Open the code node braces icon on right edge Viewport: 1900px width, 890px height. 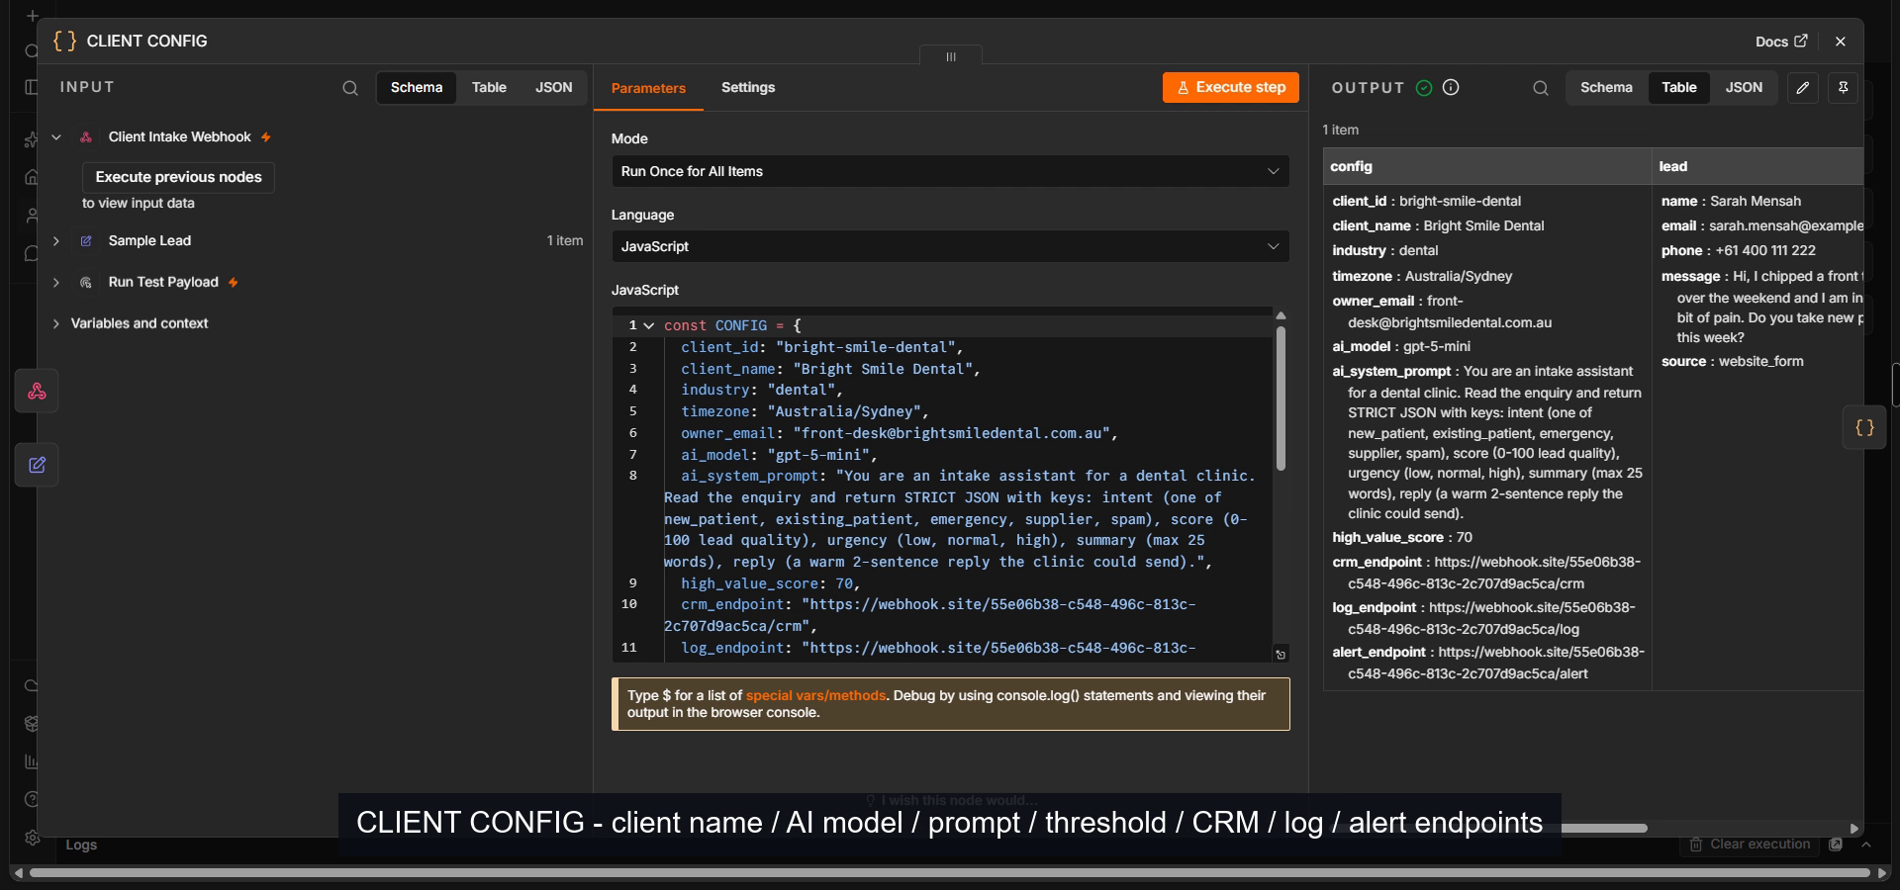click(x=1864, y=428)
